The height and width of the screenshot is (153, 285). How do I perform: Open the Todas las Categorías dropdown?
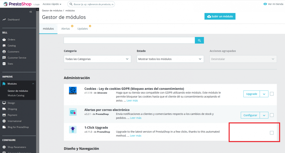[97, 59]
